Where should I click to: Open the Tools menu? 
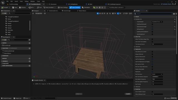tap(38, 1)
